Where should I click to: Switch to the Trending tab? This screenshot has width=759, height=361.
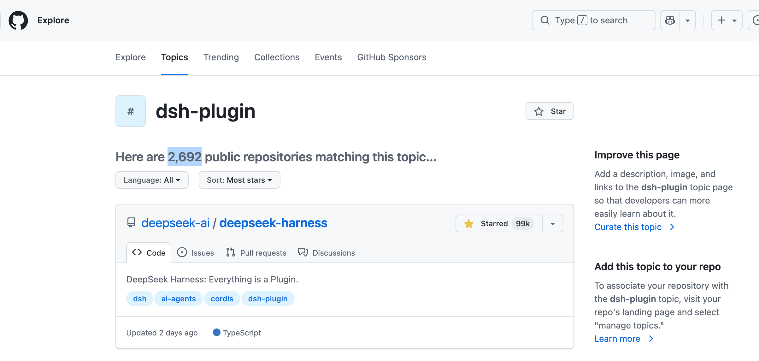(221, 57)
